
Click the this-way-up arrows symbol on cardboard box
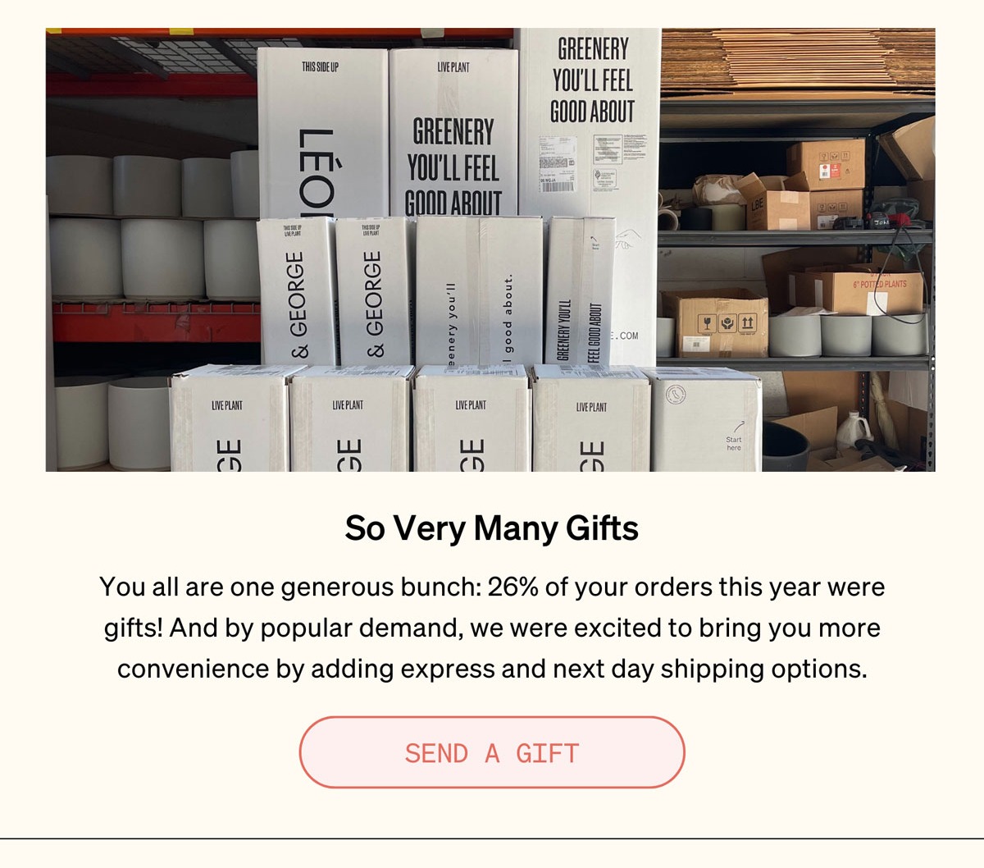point(748,322)
